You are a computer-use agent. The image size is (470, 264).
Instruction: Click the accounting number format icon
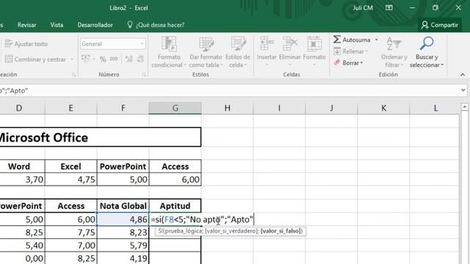pos(86,59)
